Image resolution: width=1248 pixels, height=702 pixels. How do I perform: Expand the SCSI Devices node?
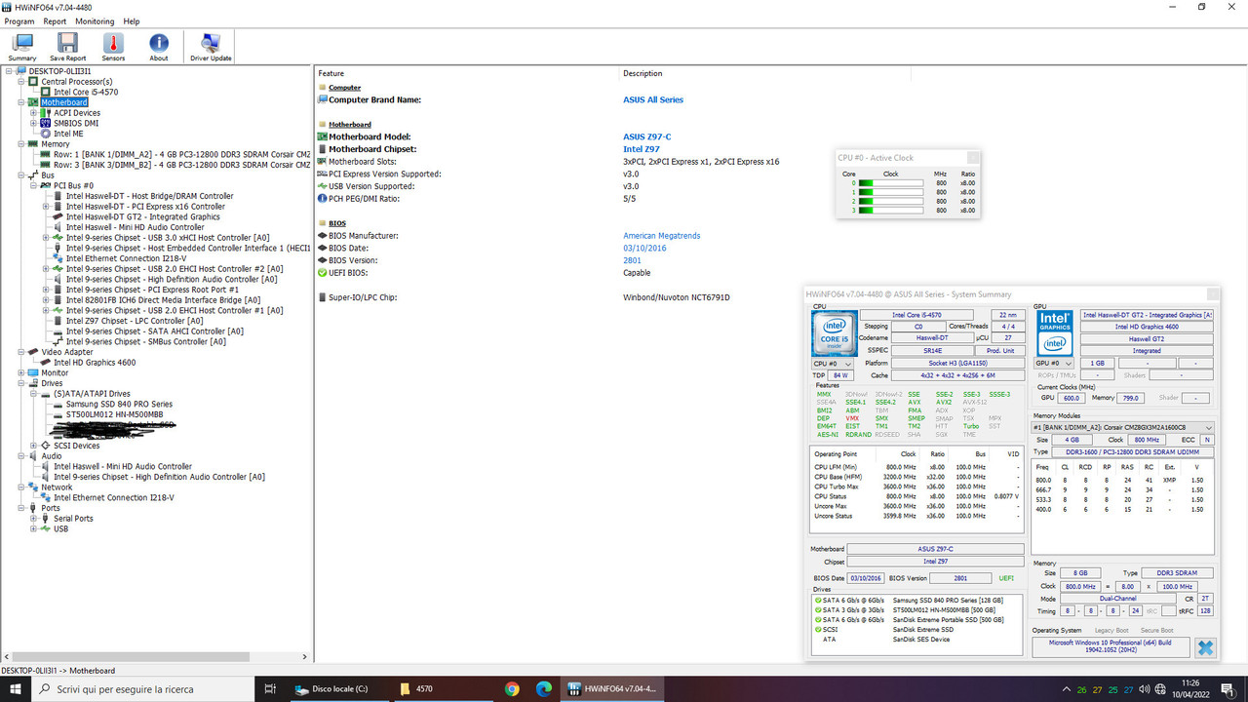tap(33, 446)
